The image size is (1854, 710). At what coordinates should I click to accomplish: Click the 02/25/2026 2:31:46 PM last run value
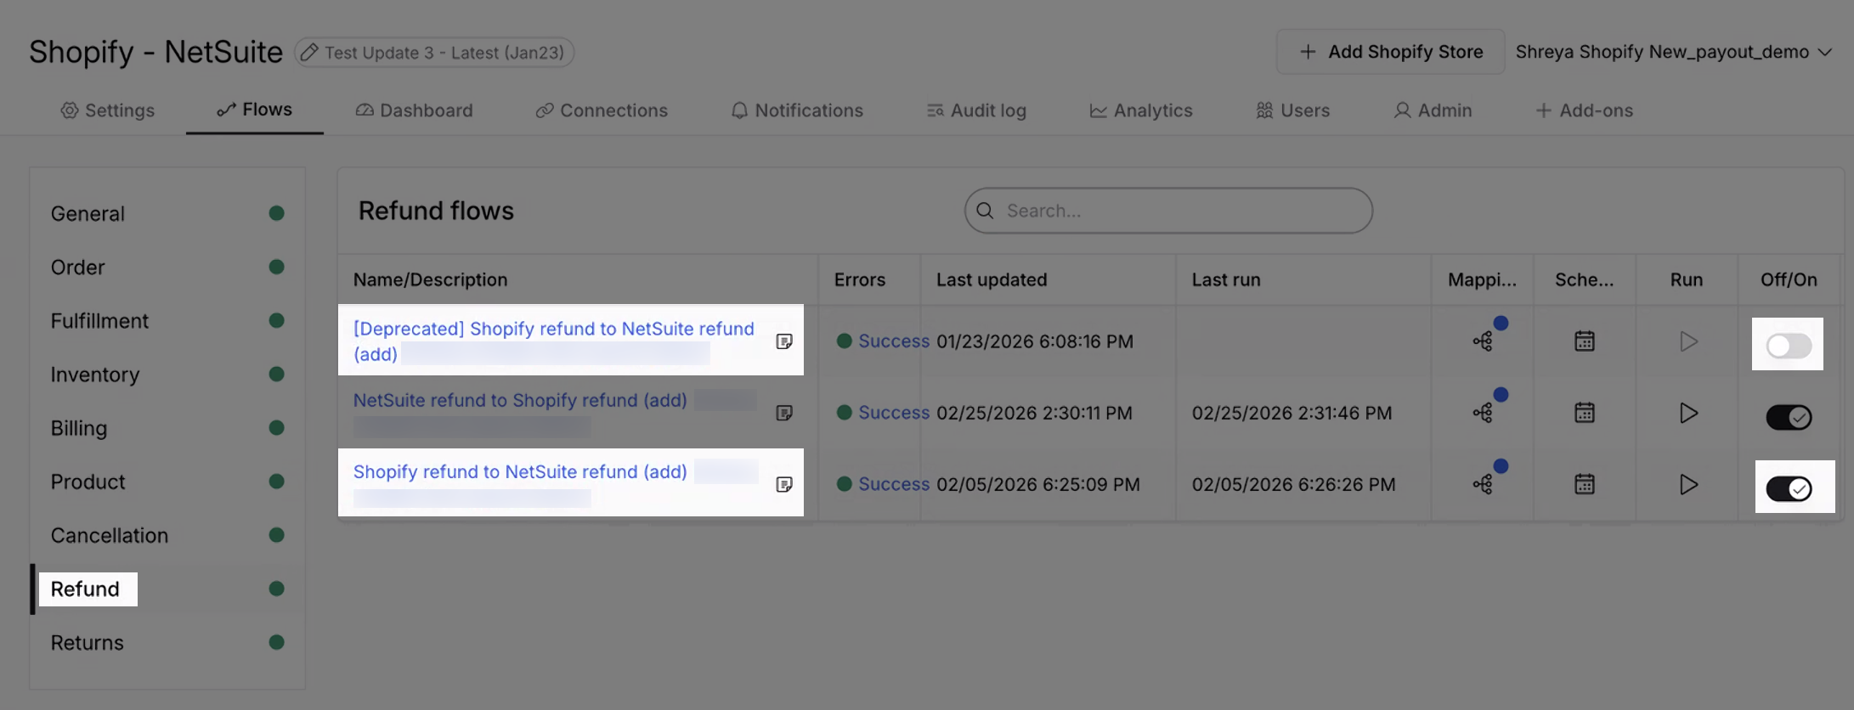1292,413
